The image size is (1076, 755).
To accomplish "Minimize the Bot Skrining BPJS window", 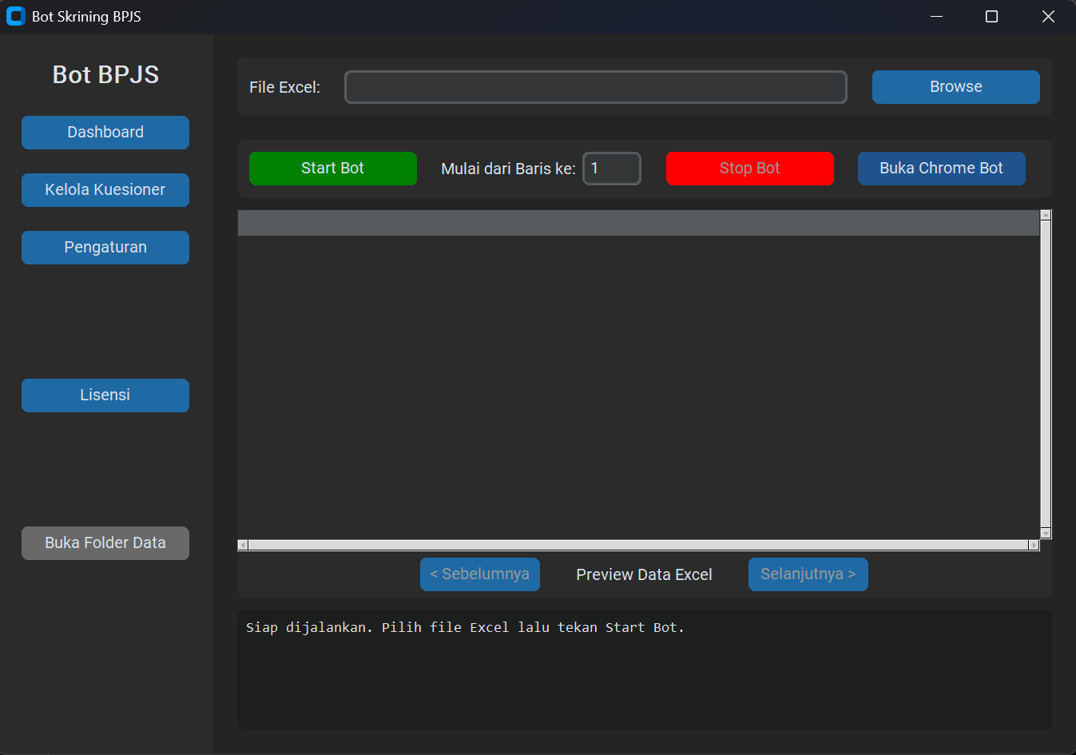I will pos(937,17).
